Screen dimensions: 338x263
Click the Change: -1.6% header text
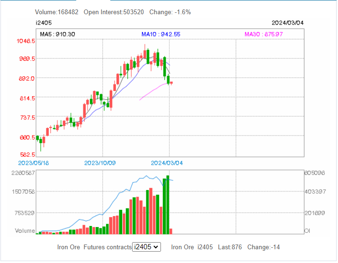(x=170, y=12)
